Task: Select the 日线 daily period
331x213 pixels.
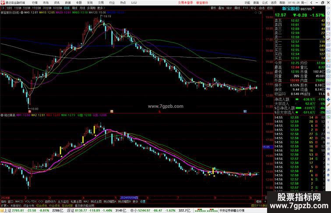Action: 67,8
